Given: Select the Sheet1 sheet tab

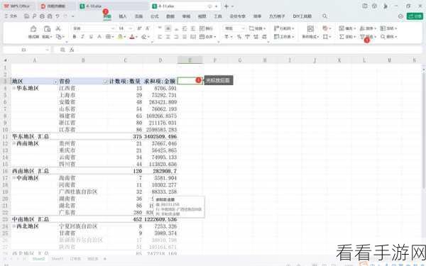Looking at the screenshot, I should click(x=57, y=259).
